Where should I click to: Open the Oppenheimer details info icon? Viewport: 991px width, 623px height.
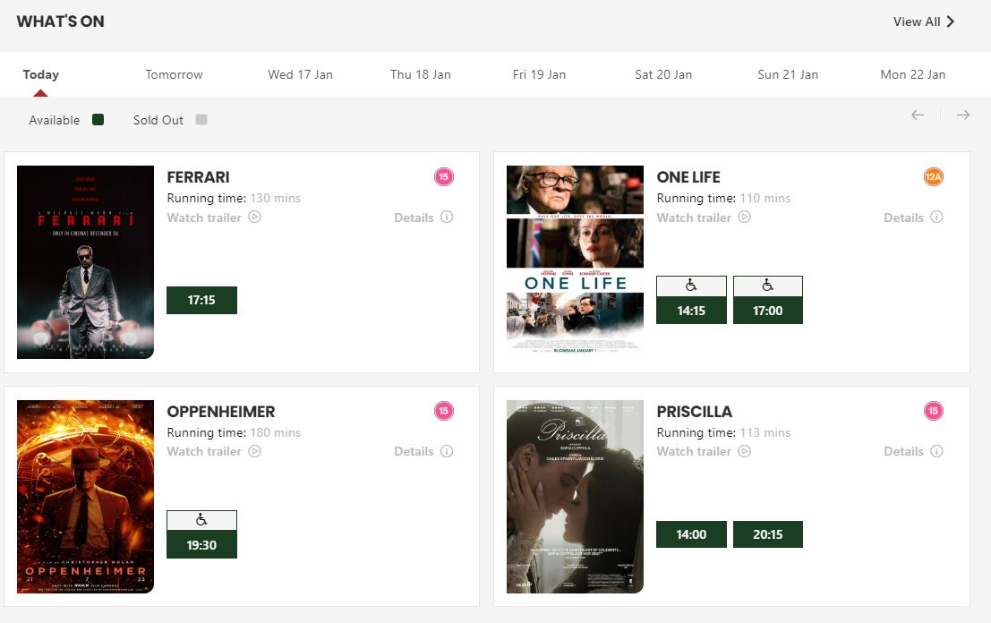[x=447, y=452]
